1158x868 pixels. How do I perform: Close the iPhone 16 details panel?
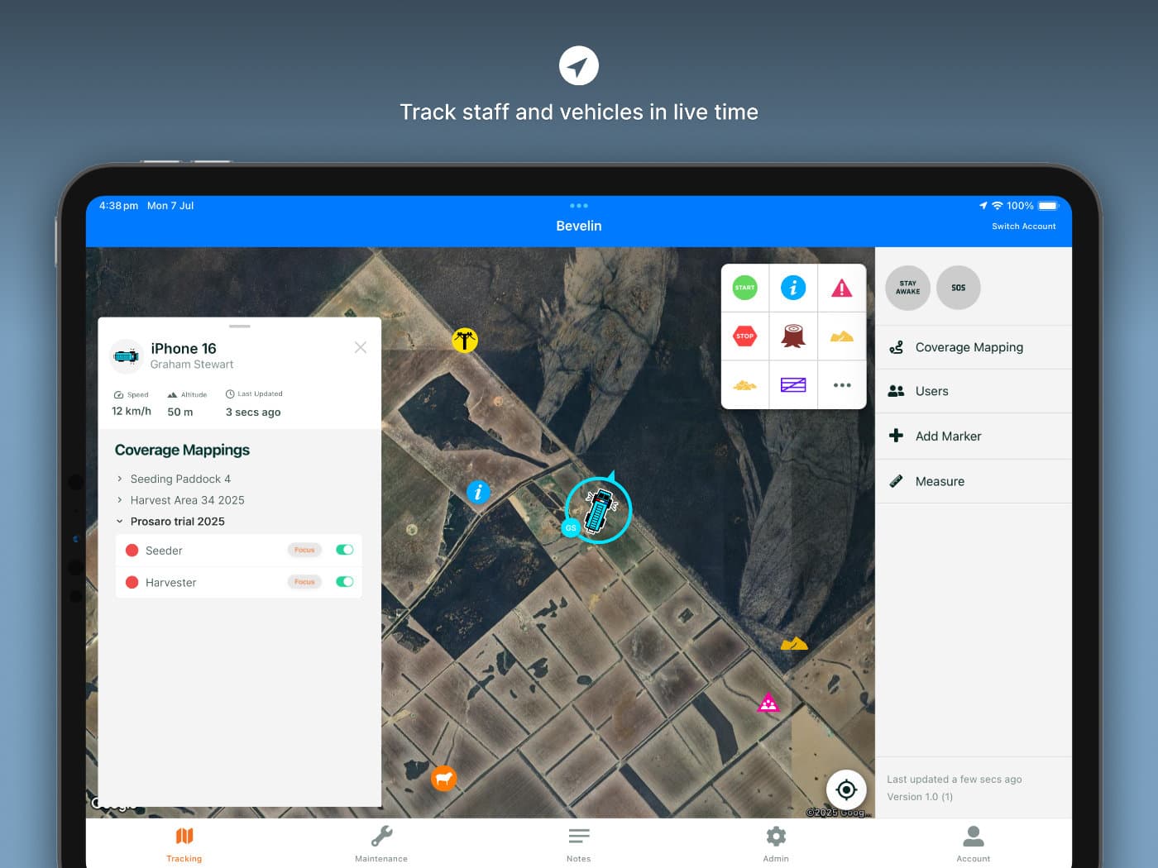361,347
